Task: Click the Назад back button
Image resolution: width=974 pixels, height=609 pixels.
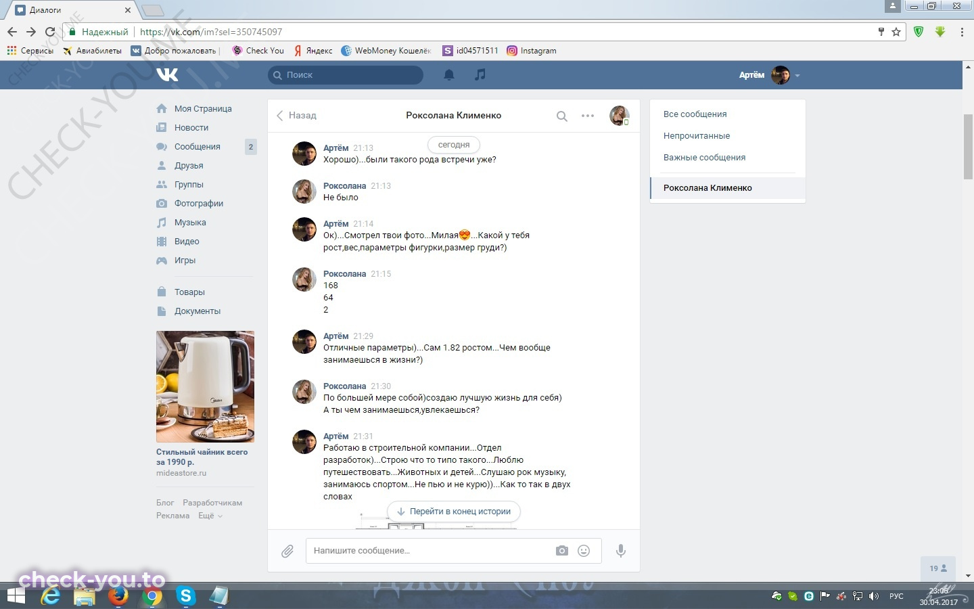Action: pyautogui.click(x=296, y=116)
